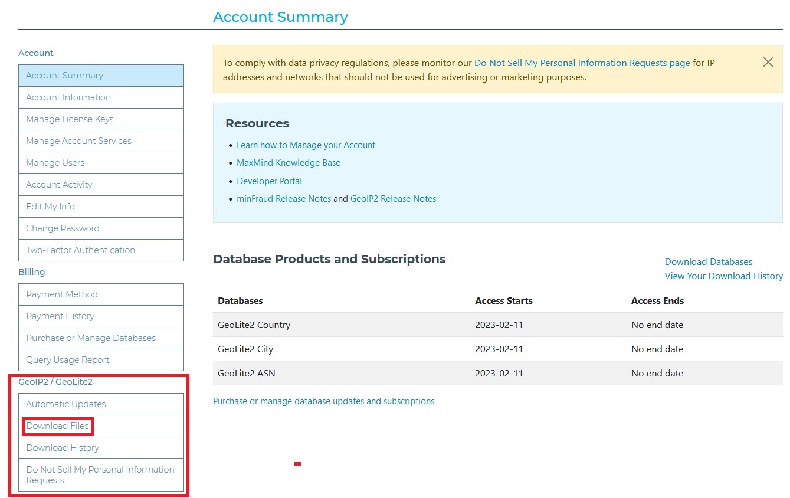
Task: Open the minFraud Release Notes link
Action: [284, 199]
